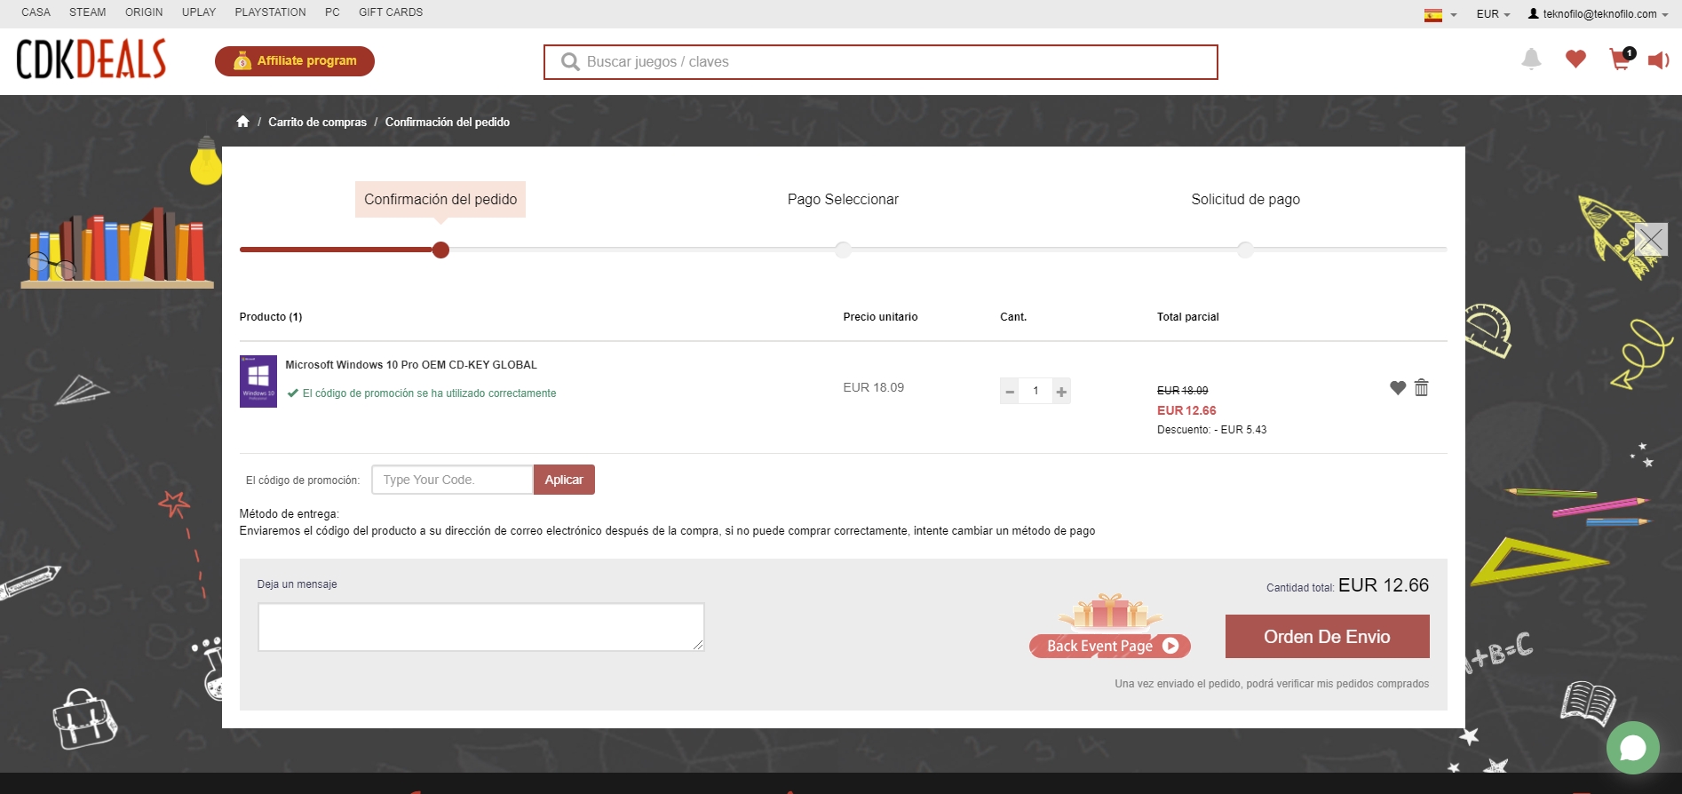The height and width of the screenshot is (794, 1682).
Task: Decrease quantity with minus button
Action: [x=1010, y=391]
